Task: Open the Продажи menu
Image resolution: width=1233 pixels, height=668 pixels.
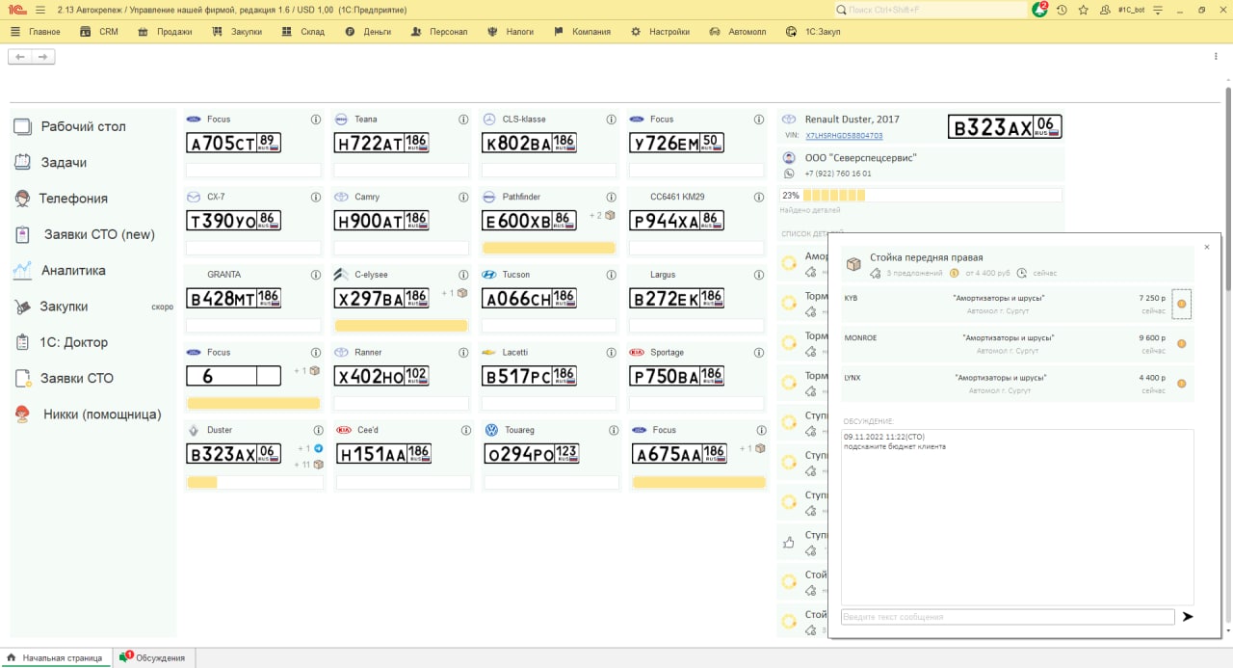Action: (x=165, y=32)
